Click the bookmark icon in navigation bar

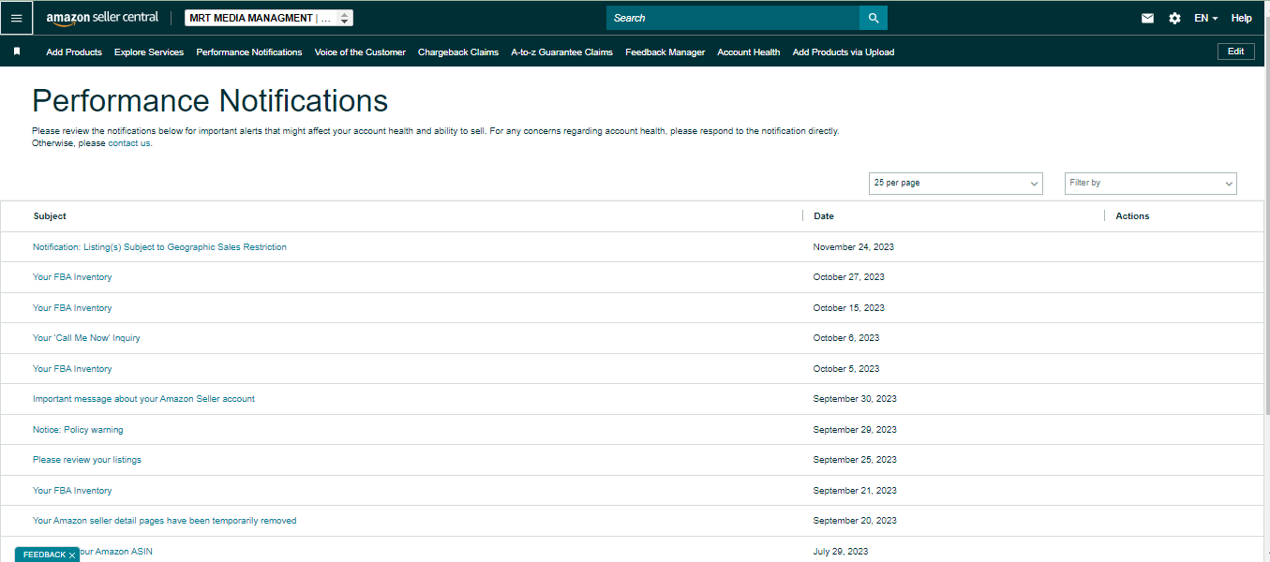(x=17, y=52)
